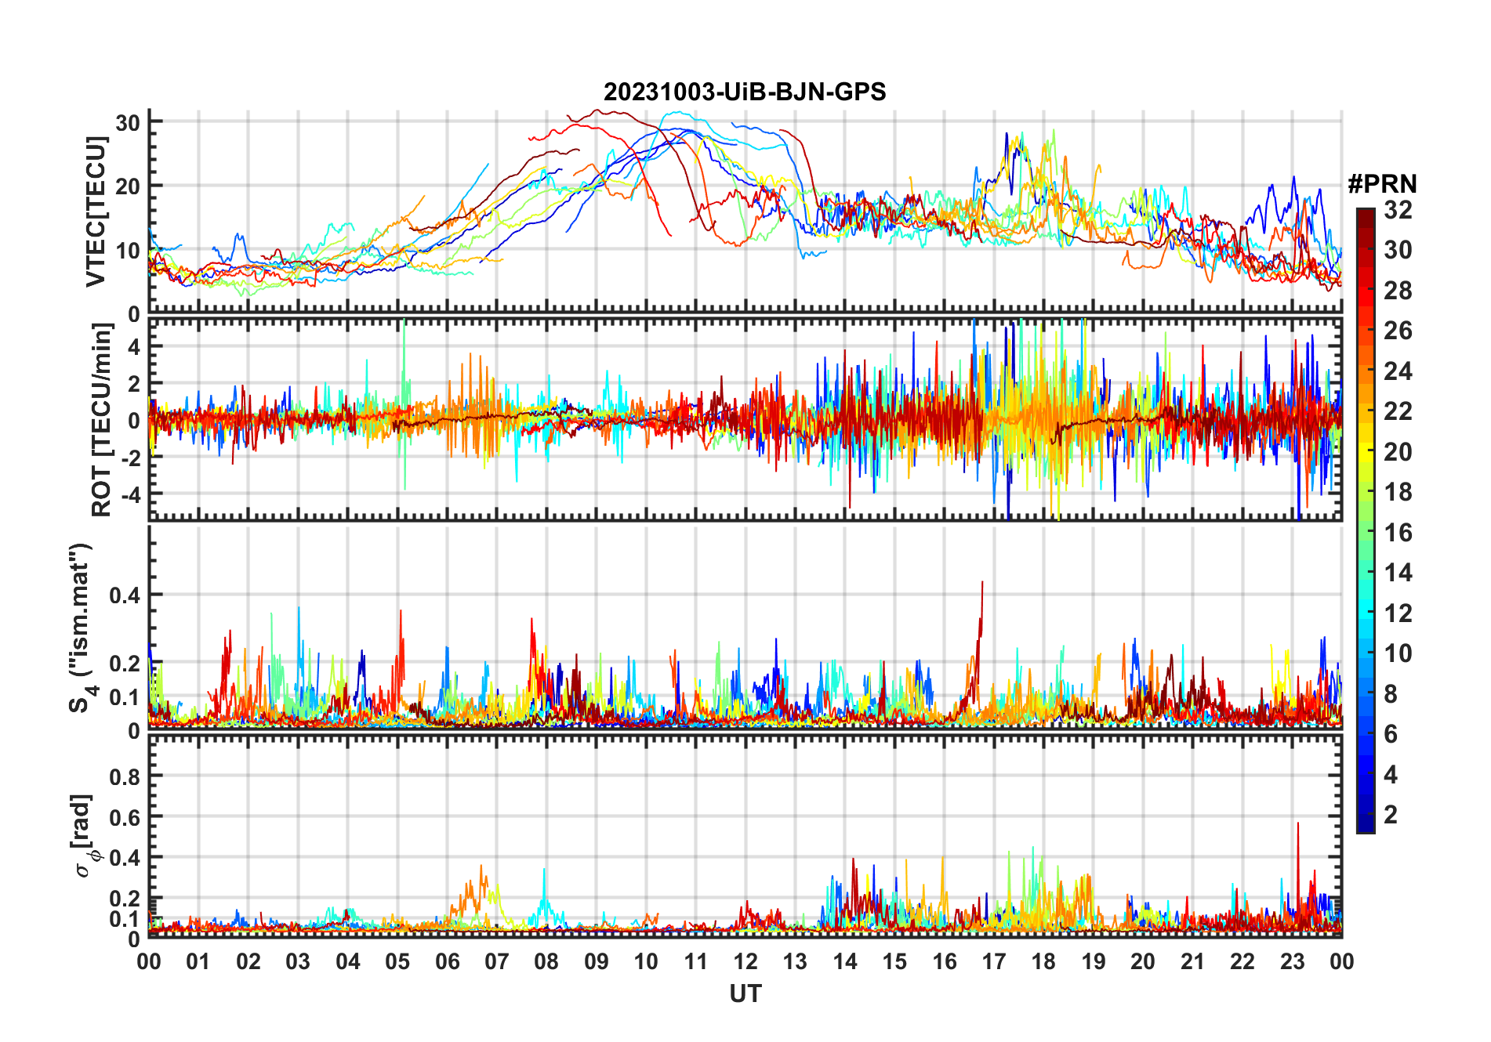Click the σφ[rad] y-axis label
The height and width of the screenshot is (1042, 1491).
(85, 835)
